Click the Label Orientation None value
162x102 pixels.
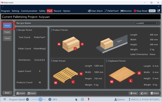[x=152, y=54]
